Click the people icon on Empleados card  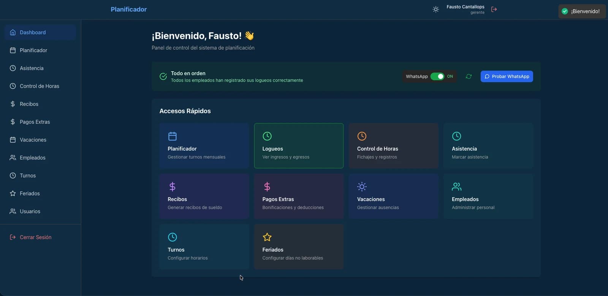pos(456,186)
